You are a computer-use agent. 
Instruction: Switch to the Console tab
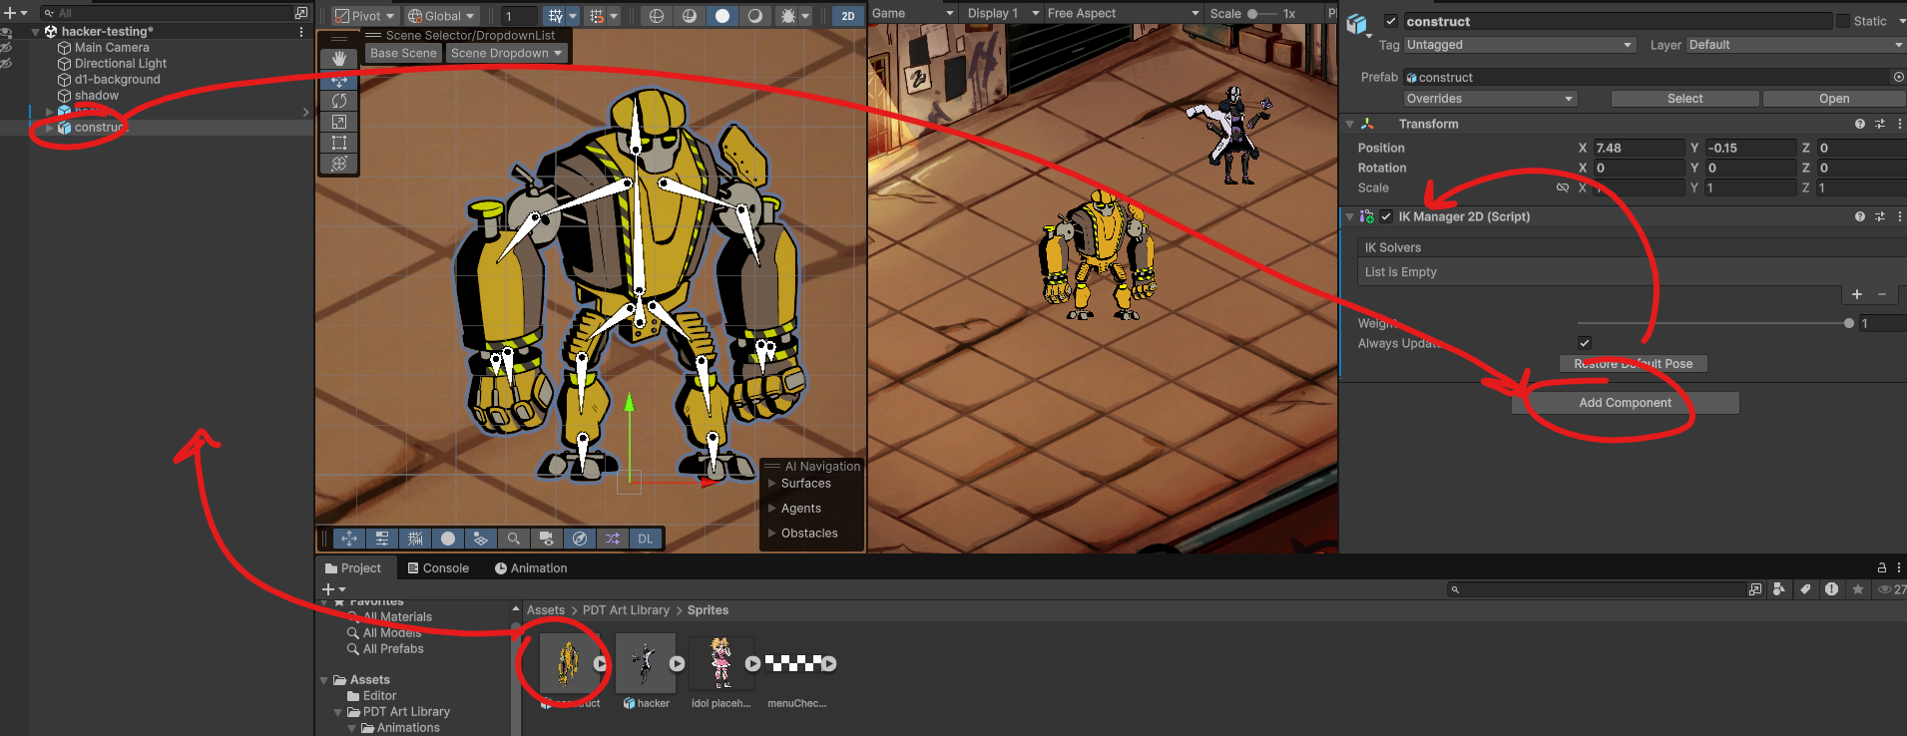tap(438, 568)
